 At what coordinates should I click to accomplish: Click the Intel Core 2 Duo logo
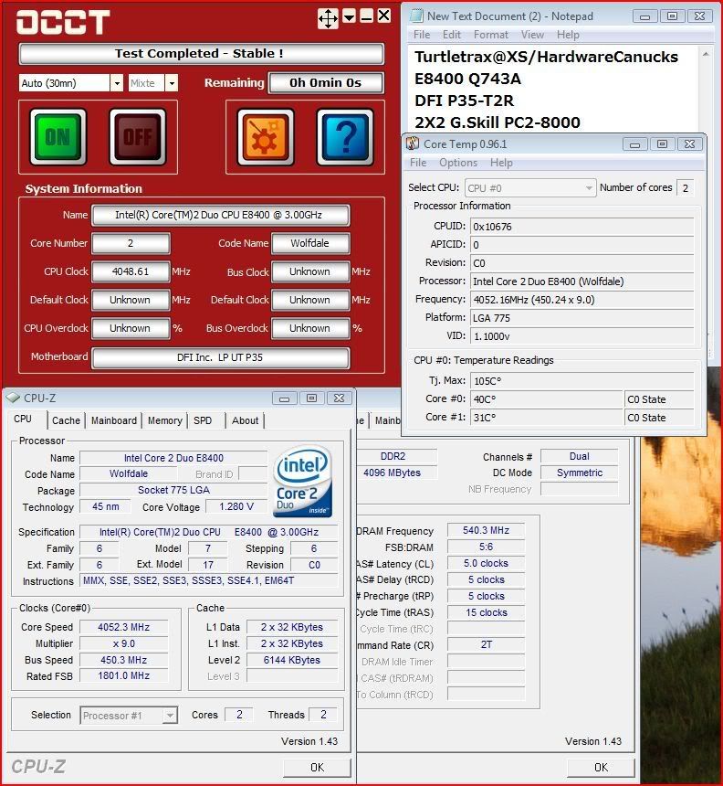point(302,482)
